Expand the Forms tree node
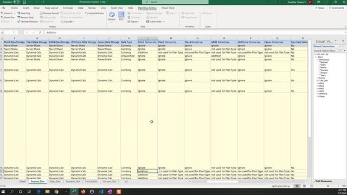 pyautogui.click(x=318, y=78)
